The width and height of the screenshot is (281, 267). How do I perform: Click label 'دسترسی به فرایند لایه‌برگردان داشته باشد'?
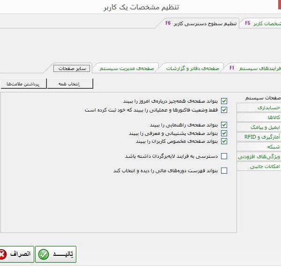(171, 156)
